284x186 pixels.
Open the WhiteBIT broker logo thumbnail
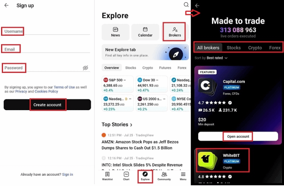[x=208, y=161]
